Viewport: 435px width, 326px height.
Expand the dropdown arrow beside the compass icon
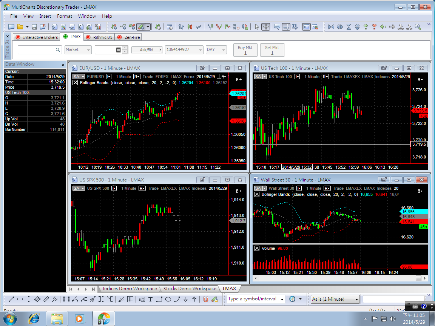[x=300, y=299]
